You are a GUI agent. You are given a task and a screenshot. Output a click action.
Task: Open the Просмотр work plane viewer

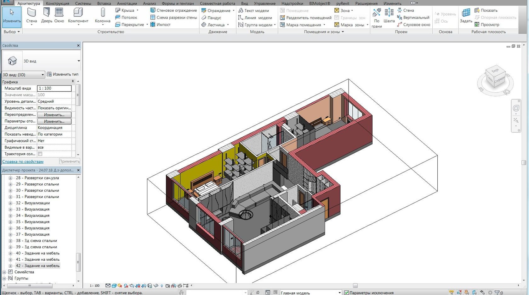487,25
